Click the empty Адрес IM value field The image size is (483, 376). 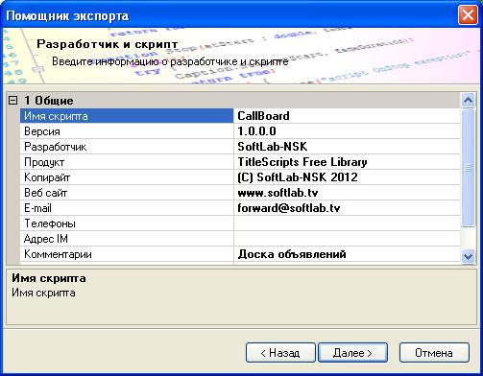pos(348,239)
